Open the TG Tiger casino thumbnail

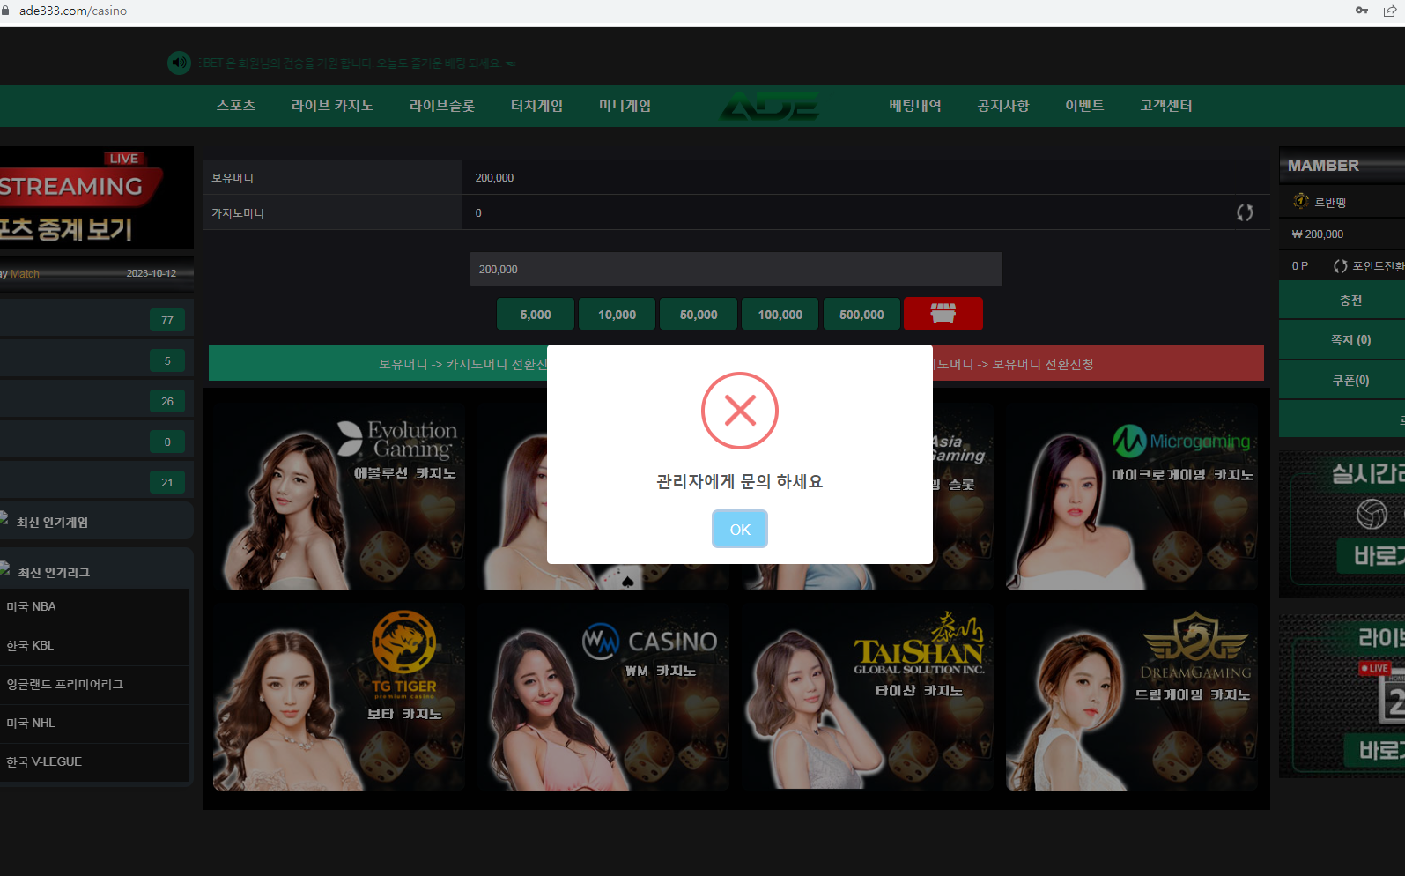pyautogui.click(x=339, y=696)
